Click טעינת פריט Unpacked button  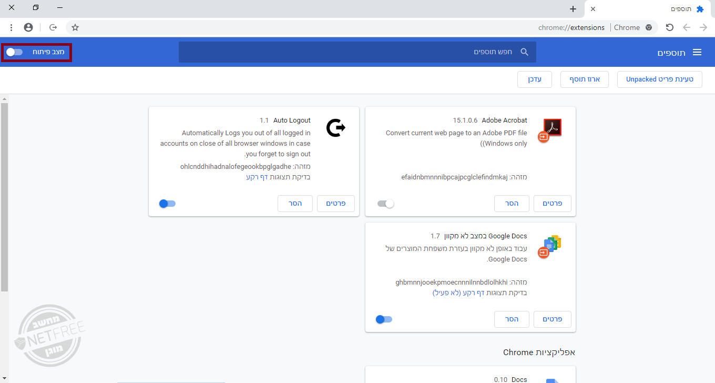(660, 79)
